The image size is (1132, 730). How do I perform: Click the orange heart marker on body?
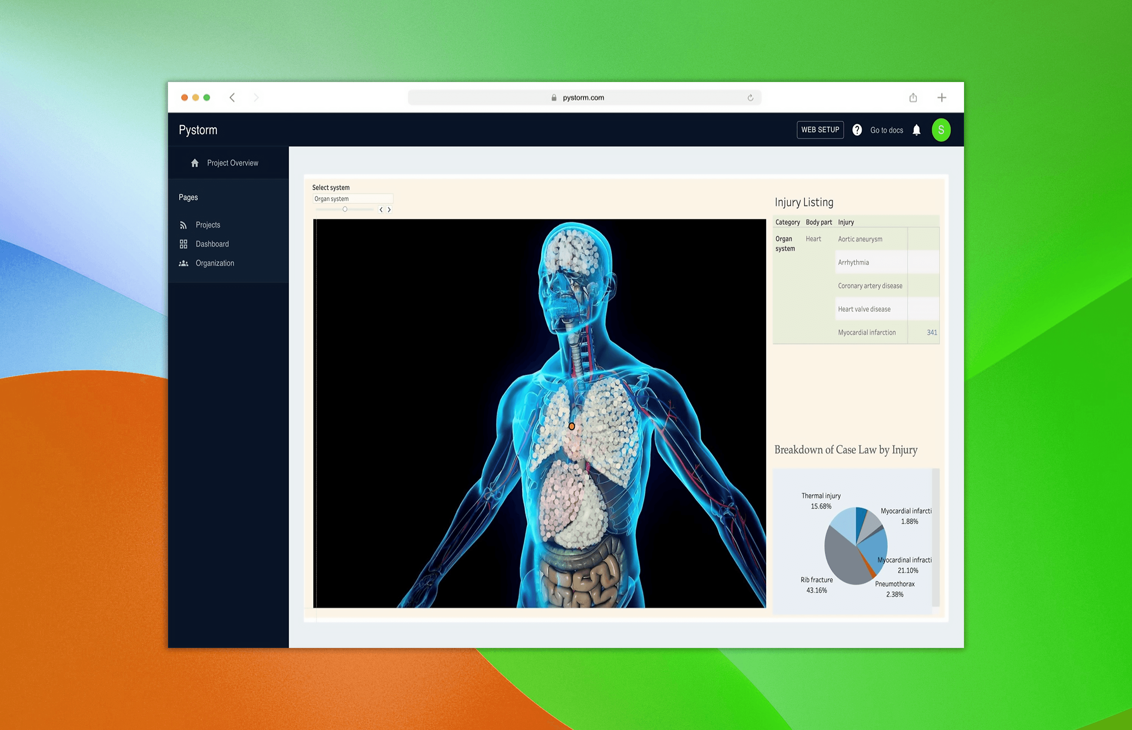click(x=572, y=427)
